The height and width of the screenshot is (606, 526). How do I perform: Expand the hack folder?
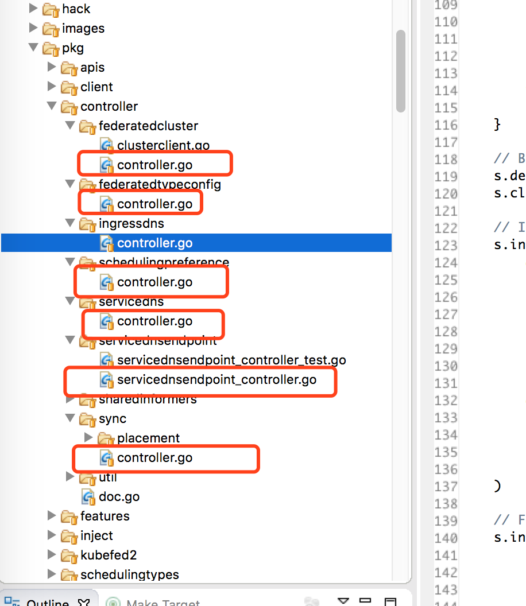click(x=33, y=8)
